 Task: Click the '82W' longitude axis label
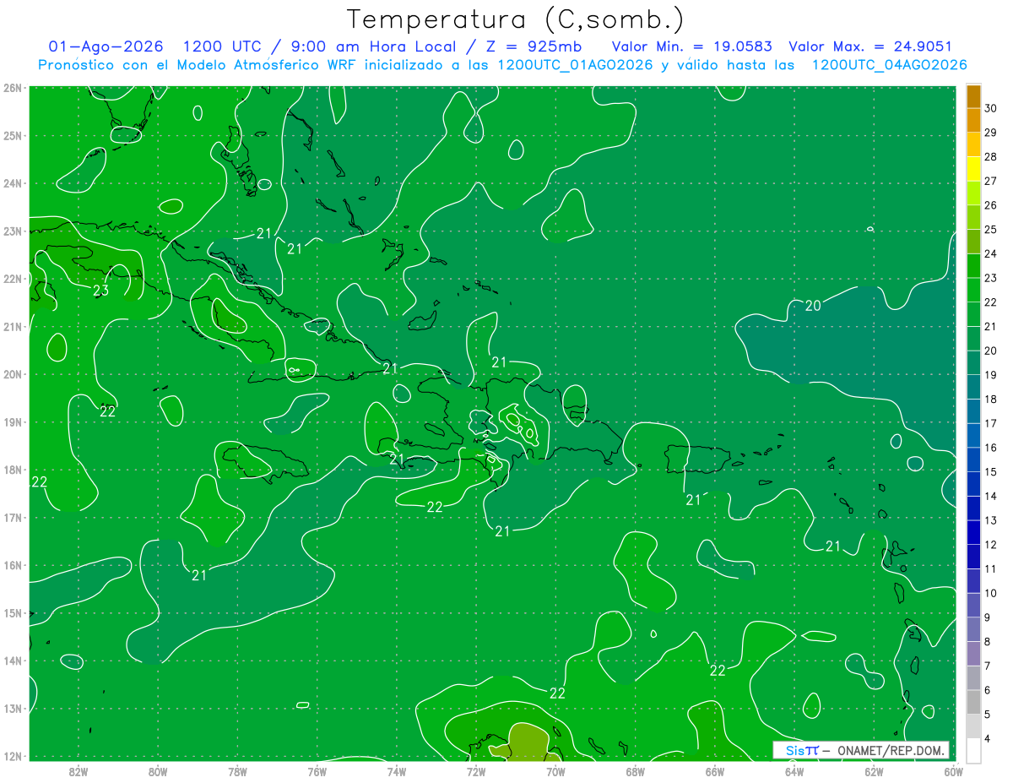(79, 771)
